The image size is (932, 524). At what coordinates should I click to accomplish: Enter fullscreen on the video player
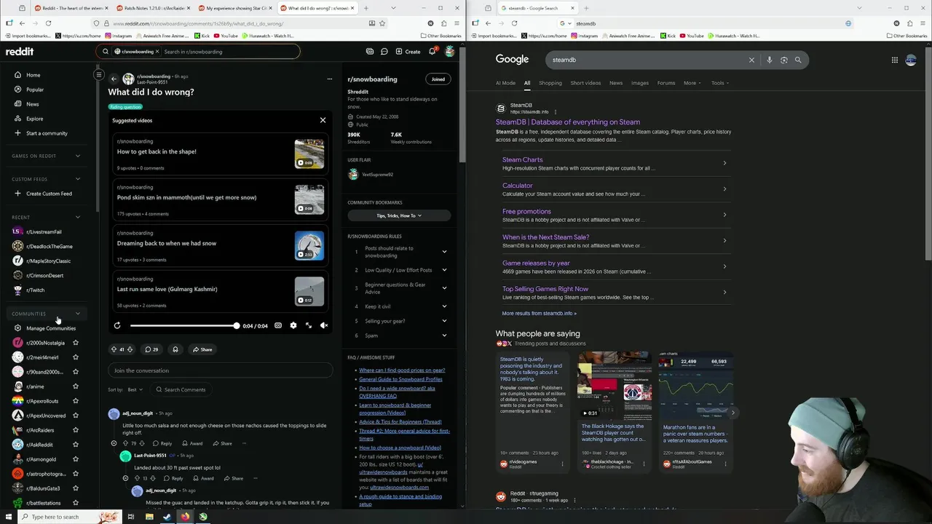[x=309, y=325]
